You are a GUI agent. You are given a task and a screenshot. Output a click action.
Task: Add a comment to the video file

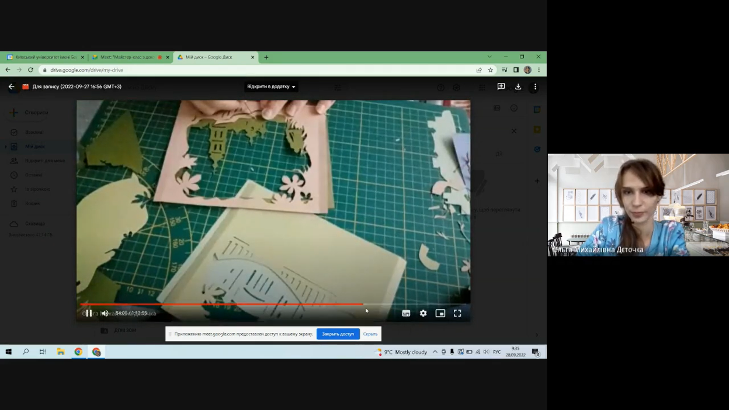point(501,86)
